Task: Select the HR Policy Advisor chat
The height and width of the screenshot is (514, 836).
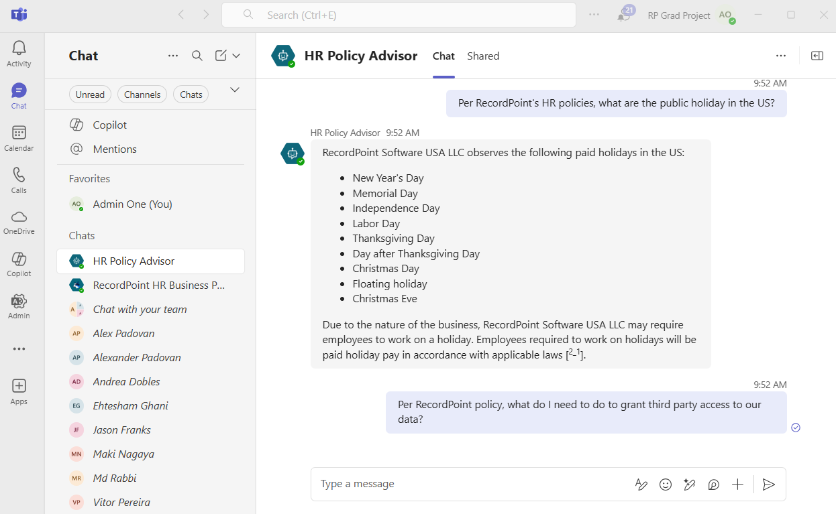Action: 151,261
